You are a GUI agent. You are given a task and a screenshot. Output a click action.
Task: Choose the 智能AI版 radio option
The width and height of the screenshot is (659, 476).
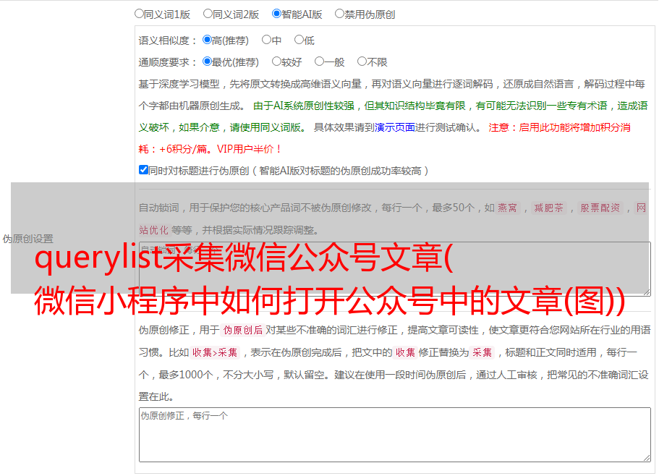tap(276, 14)
